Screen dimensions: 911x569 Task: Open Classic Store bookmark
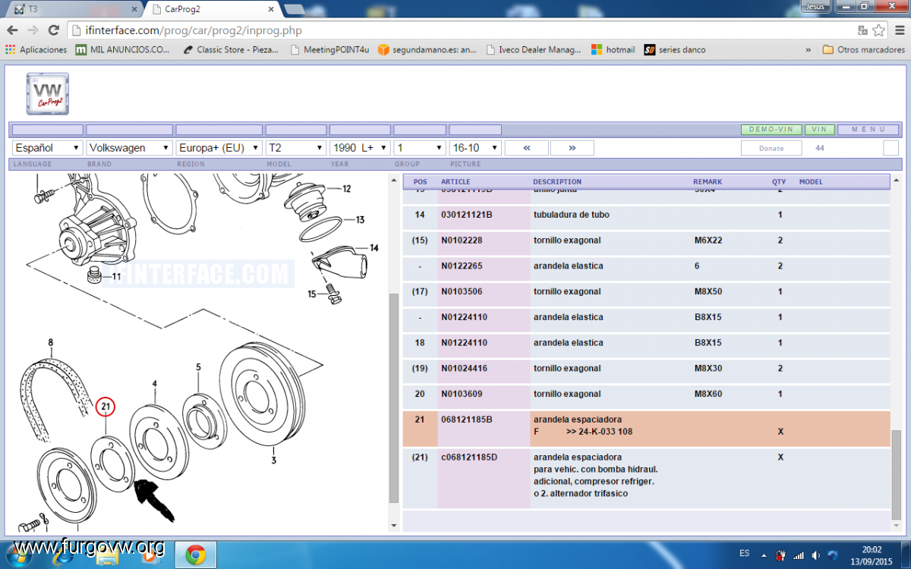coord(231,49)
